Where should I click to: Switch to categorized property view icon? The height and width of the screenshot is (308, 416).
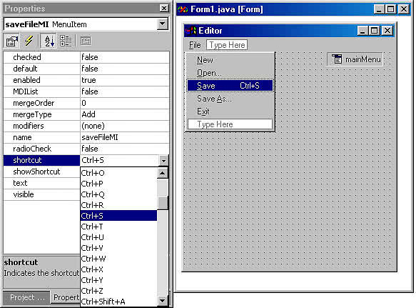(65, 41)
